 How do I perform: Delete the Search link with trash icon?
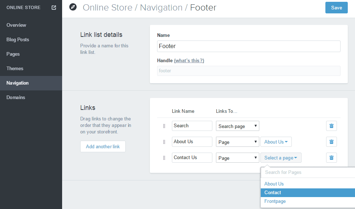tap(331, 126)
